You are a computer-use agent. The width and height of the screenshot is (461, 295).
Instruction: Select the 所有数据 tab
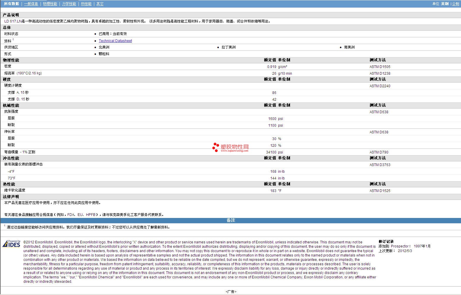tap(11, 4)
